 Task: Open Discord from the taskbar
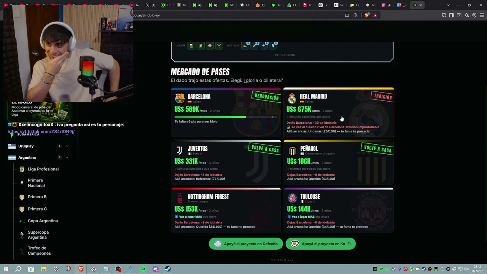tap(156, 269)
